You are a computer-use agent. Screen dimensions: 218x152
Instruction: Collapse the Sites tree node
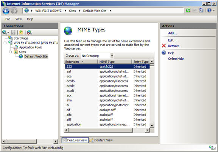pyautogui.click(x=11, y=52)
